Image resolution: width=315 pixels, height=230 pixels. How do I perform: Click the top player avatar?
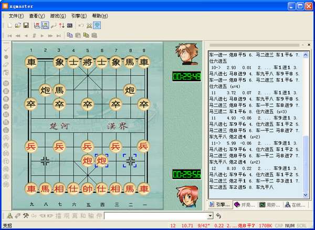(x=186, y=54)
